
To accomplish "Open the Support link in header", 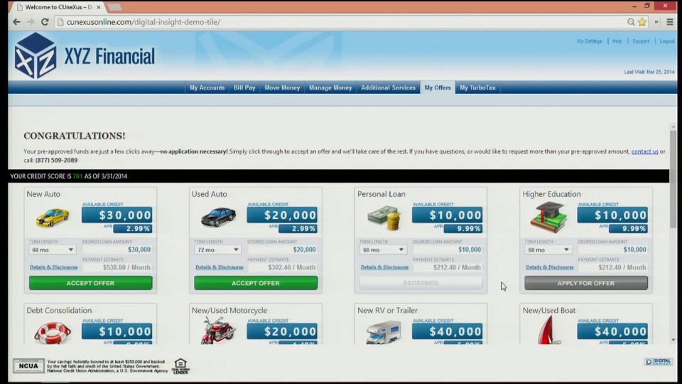I will point(641,41).
